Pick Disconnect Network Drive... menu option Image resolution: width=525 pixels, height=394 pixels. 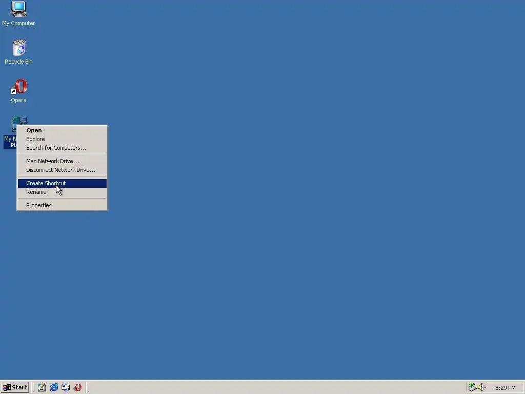click(62, 170)
